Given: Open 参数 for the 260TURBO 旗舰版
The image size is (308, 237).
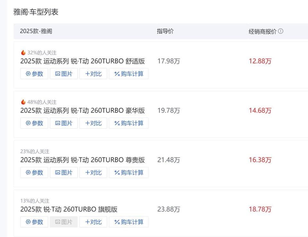Looking at the screenshot, I should [x=34, y=222].
